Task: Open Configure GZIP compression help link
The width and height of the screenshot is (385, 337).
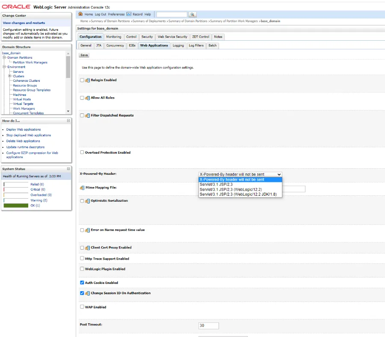Action: click(x=32, y=155)
